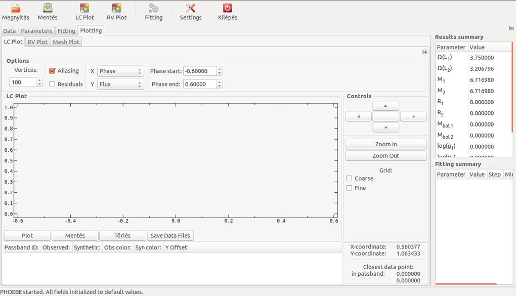Click Fitting summary horizontal scrollbar
Screen dimensions: 518x296
pos(466,283)
